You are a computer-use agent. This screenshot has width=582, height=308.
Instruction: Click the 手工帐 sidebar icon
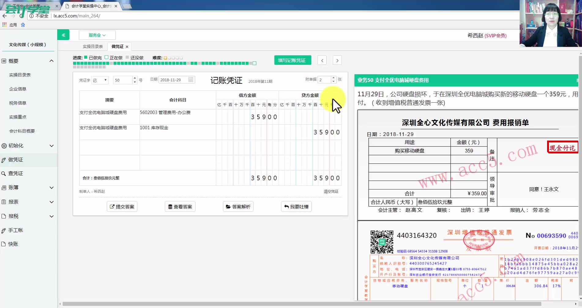(4, 230)
